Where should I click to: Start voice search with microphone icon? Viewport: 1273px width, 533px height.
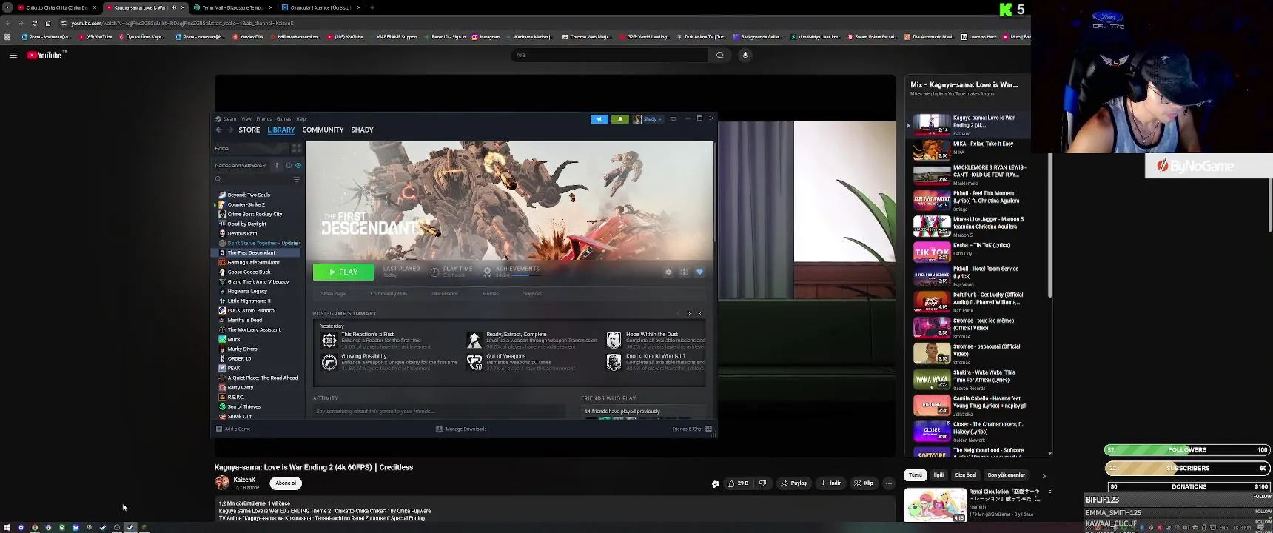[x=745, y=55]
